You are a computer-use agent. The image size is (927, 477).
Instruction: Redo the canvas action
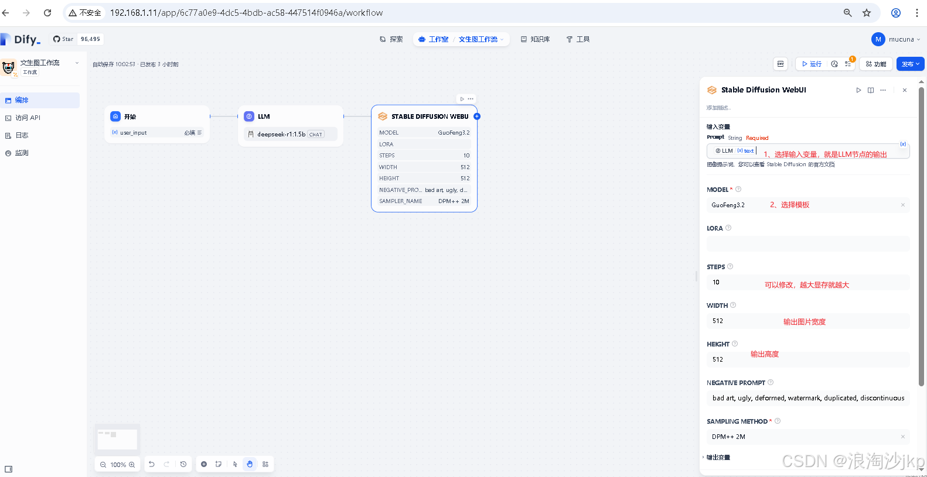(167, 464)
